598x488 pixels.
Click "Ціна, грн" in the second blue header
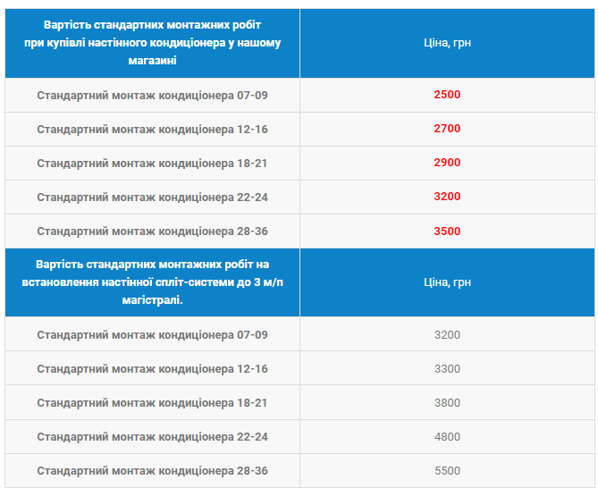click(x=447, y=282)
